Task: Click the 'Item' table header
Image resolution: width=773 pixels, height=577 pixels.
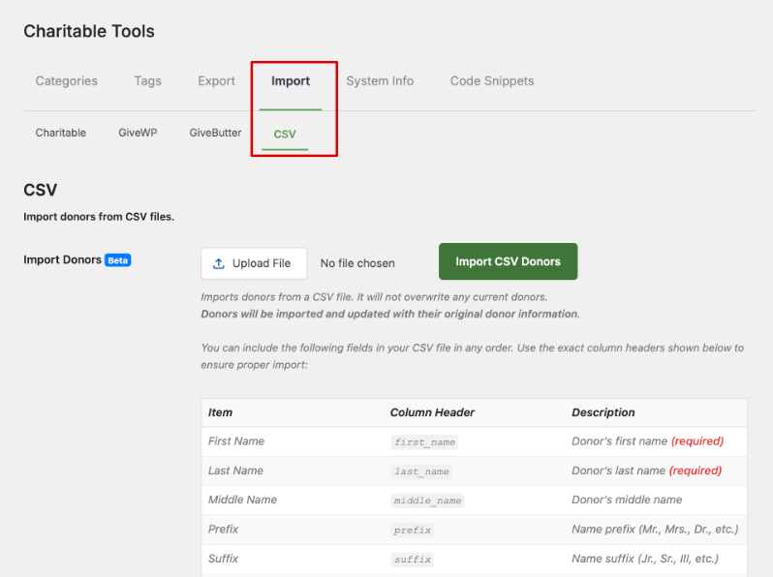Action: pyautogui.click(x=220, y=412)
